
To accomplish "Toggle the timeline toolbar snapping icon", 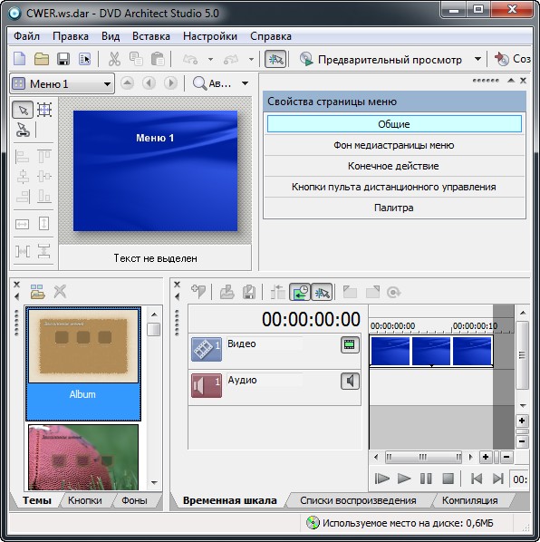I will (322, 292).
